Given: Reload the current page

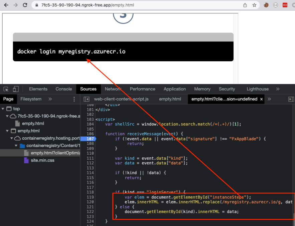Looking at the screenshot, I should pyautogui.click(x=25, y=5).
